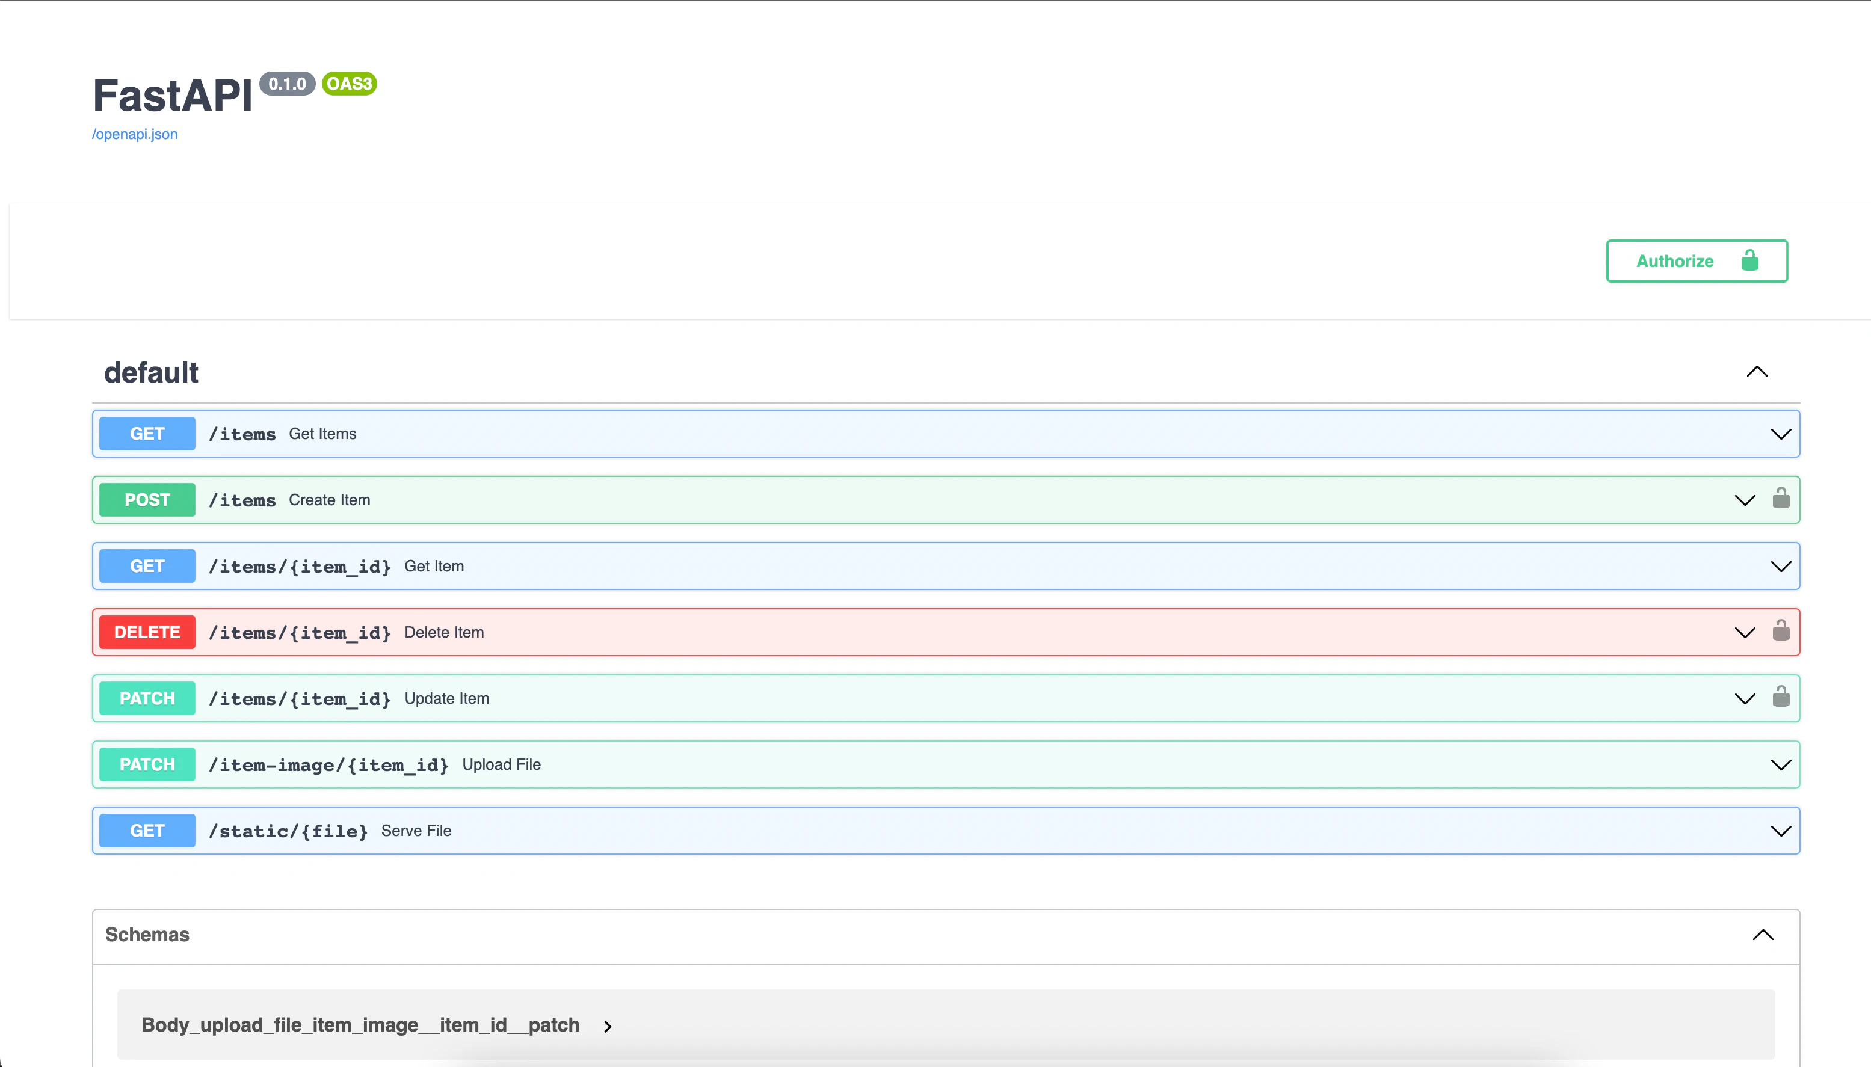
Task: Expand the DELETE Delete Item chevron
Action: click(x=1744, y=632)
